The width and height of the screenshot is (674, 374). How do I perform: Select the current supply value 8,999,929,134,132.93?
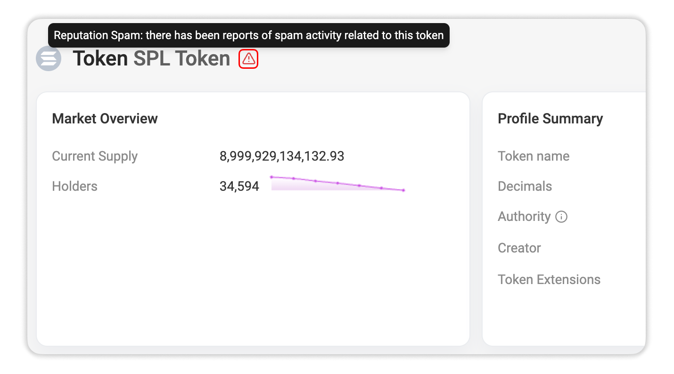tap(282, 156)
